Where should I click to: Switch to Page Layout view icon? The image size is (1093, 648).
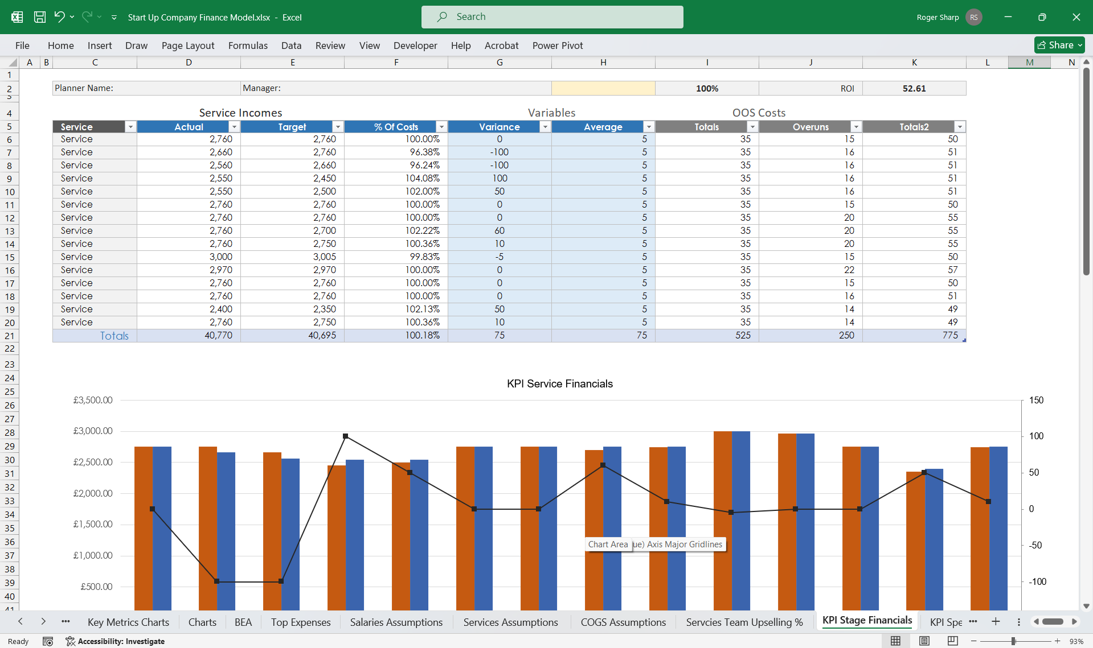[x=924, y=641]
